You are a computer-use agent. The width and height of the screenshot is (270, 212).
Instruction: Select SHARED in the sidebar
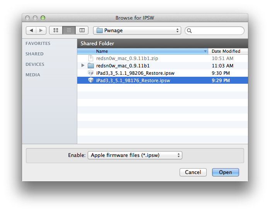coord(34,54)
